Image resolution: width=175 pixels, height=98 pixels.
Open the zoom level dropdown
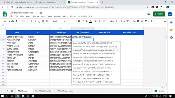click(24, 21)
